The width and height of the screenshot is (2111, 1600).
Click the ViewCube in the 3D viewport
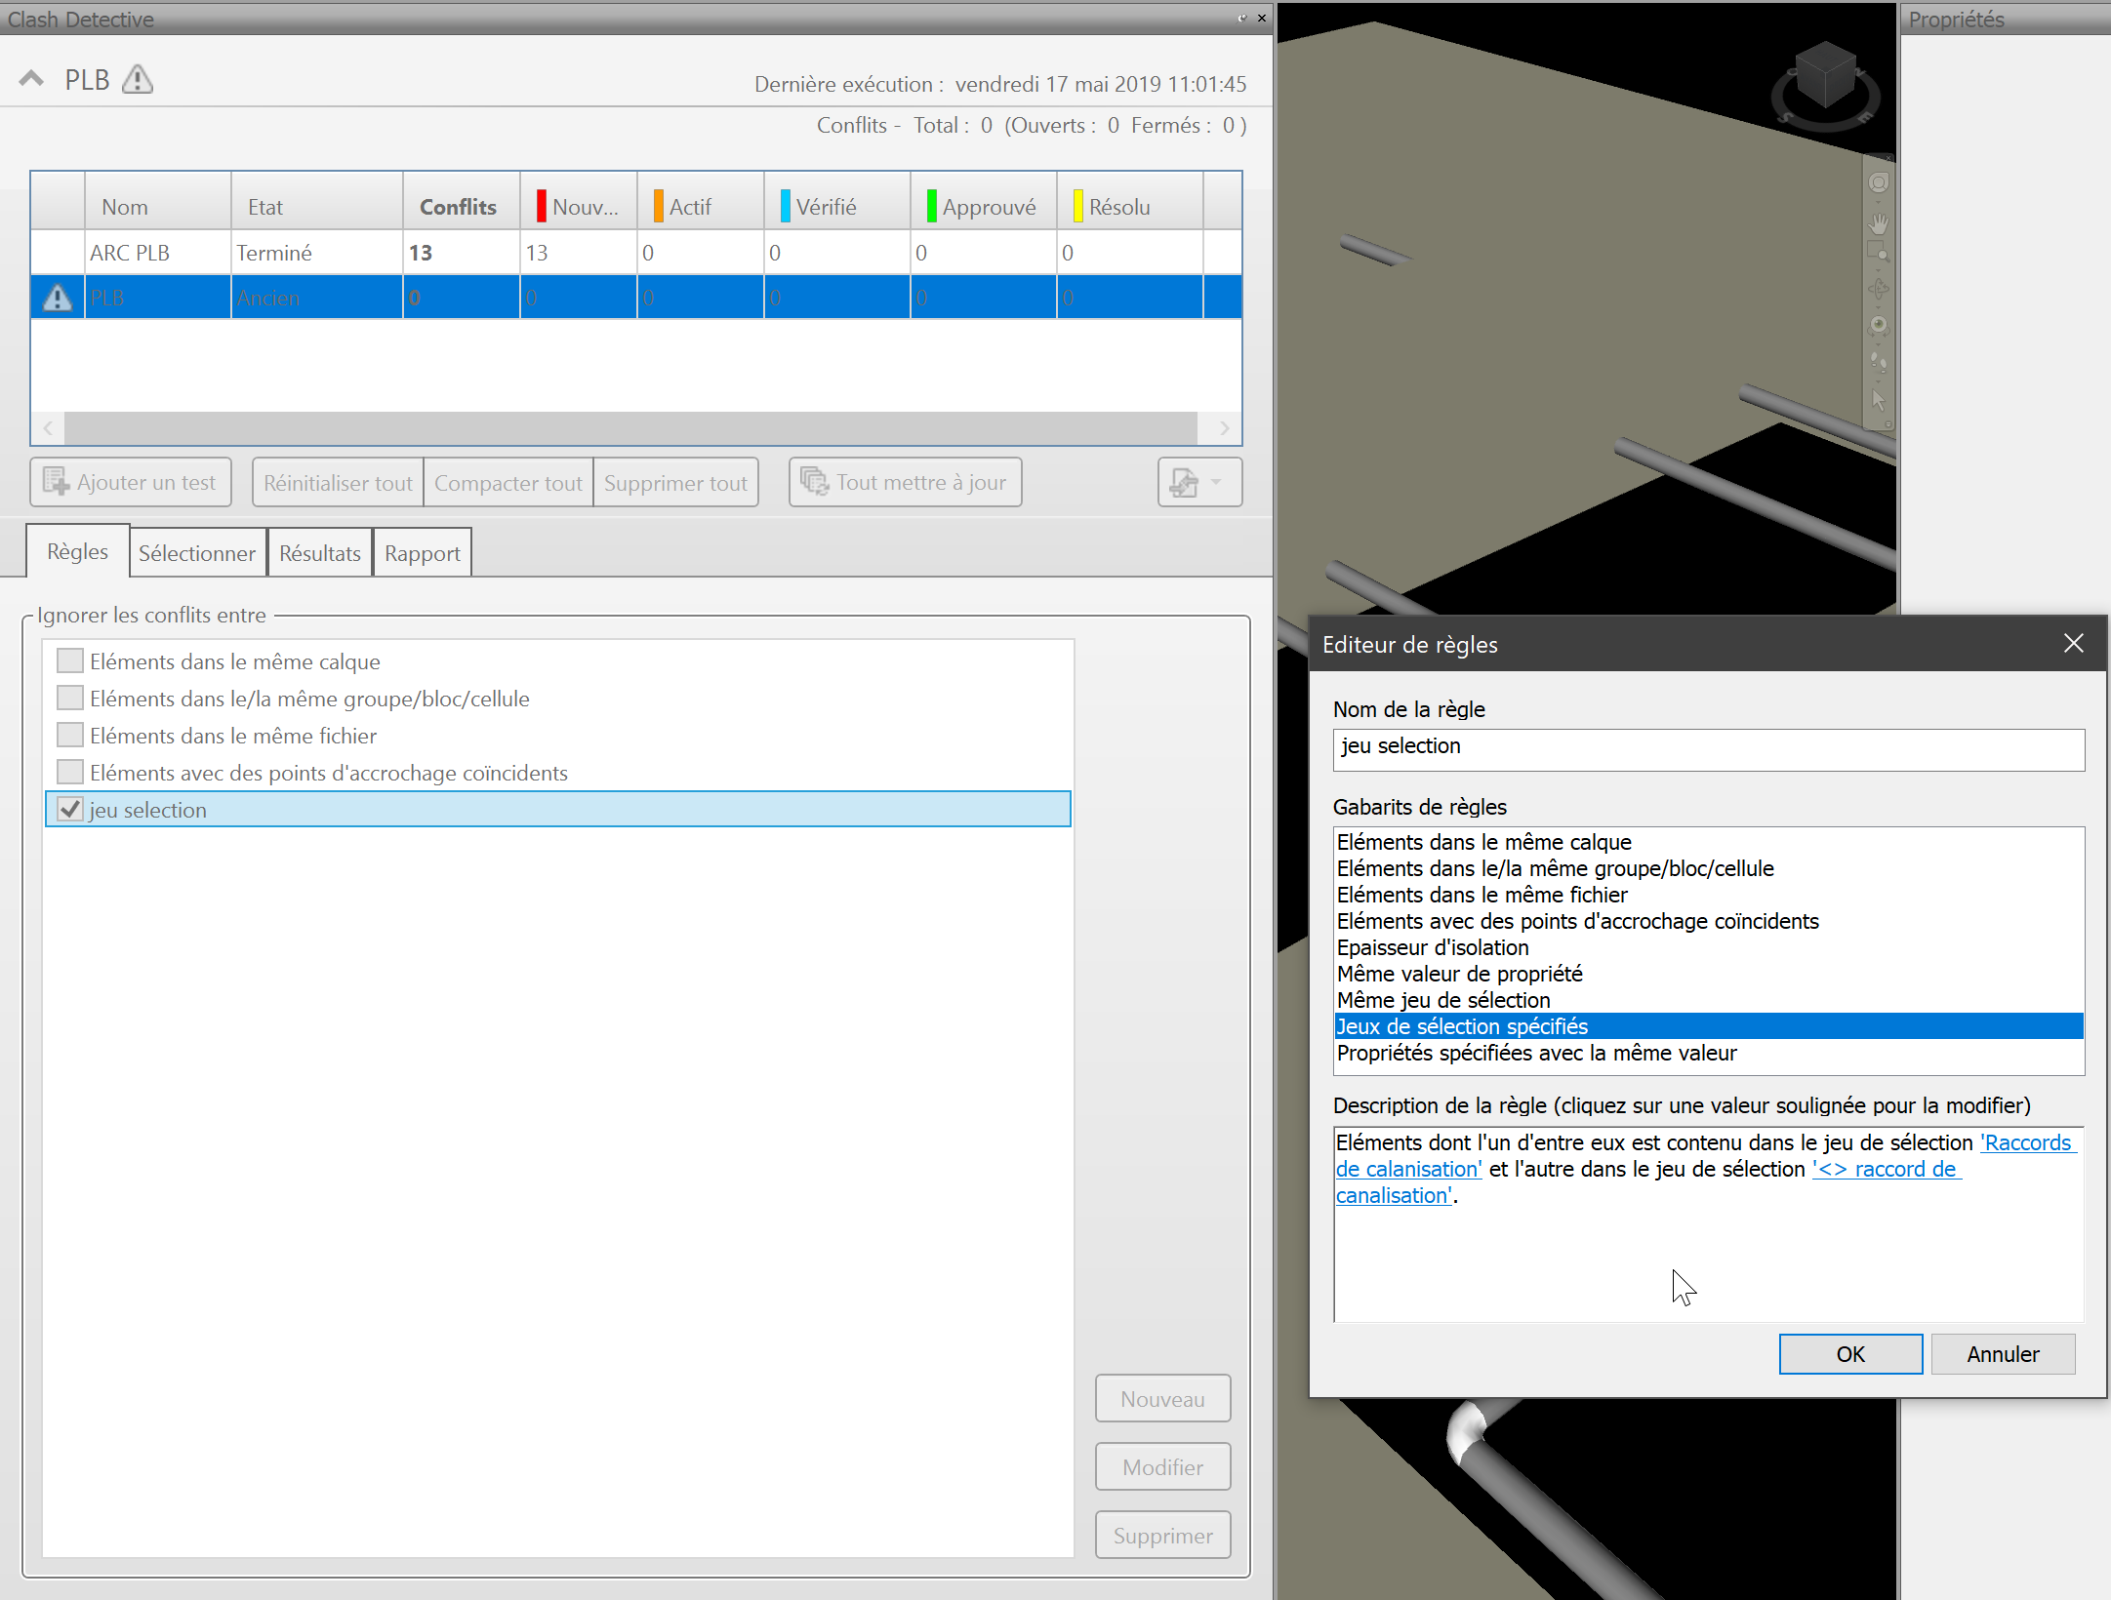1824,75
